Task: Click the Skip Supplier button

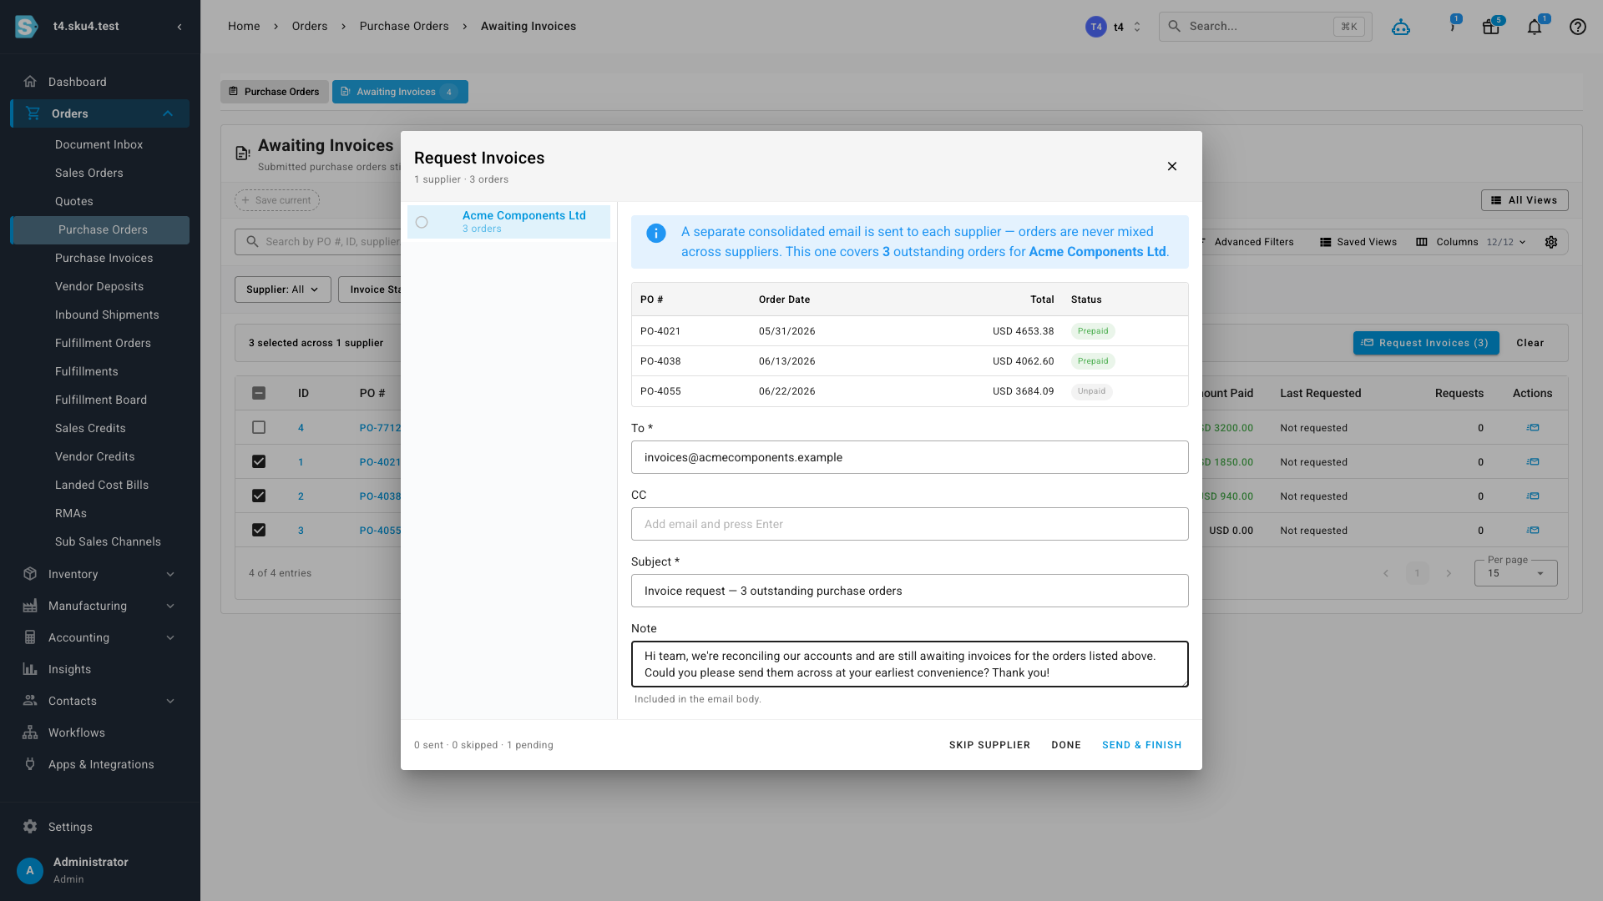Action: pyautogui.click(x=989, y=745)
